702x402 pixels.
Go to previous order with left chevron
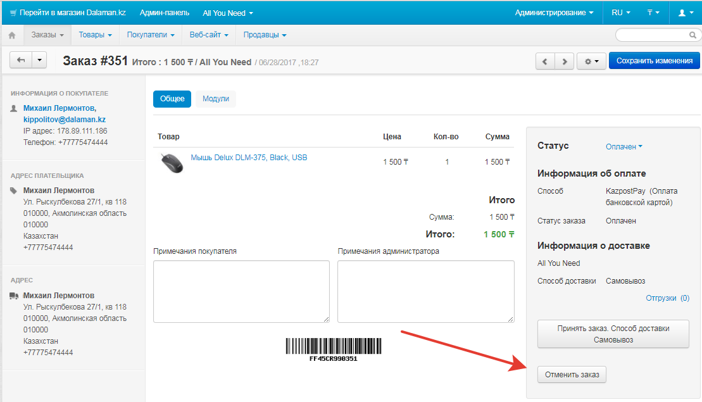click(x=545, y=61)
